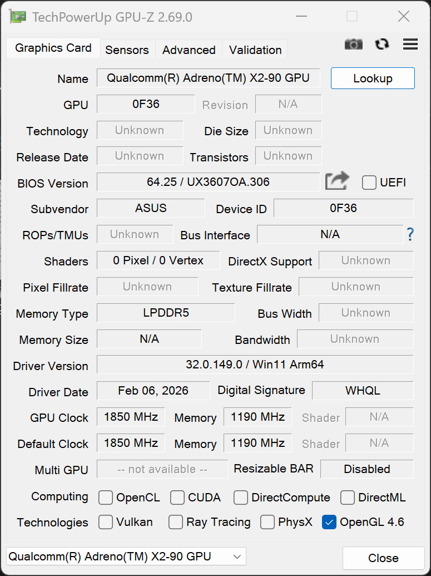The image size is (431, 576).
Task: Click the GPU Name field
Action: (x=208, y=78)
